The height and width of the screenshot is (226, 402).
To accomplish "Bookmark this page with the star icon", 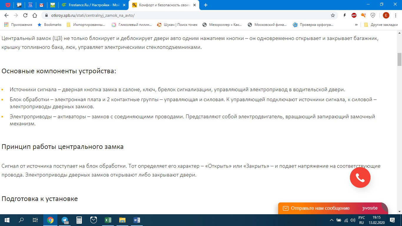I will point(333,15).
